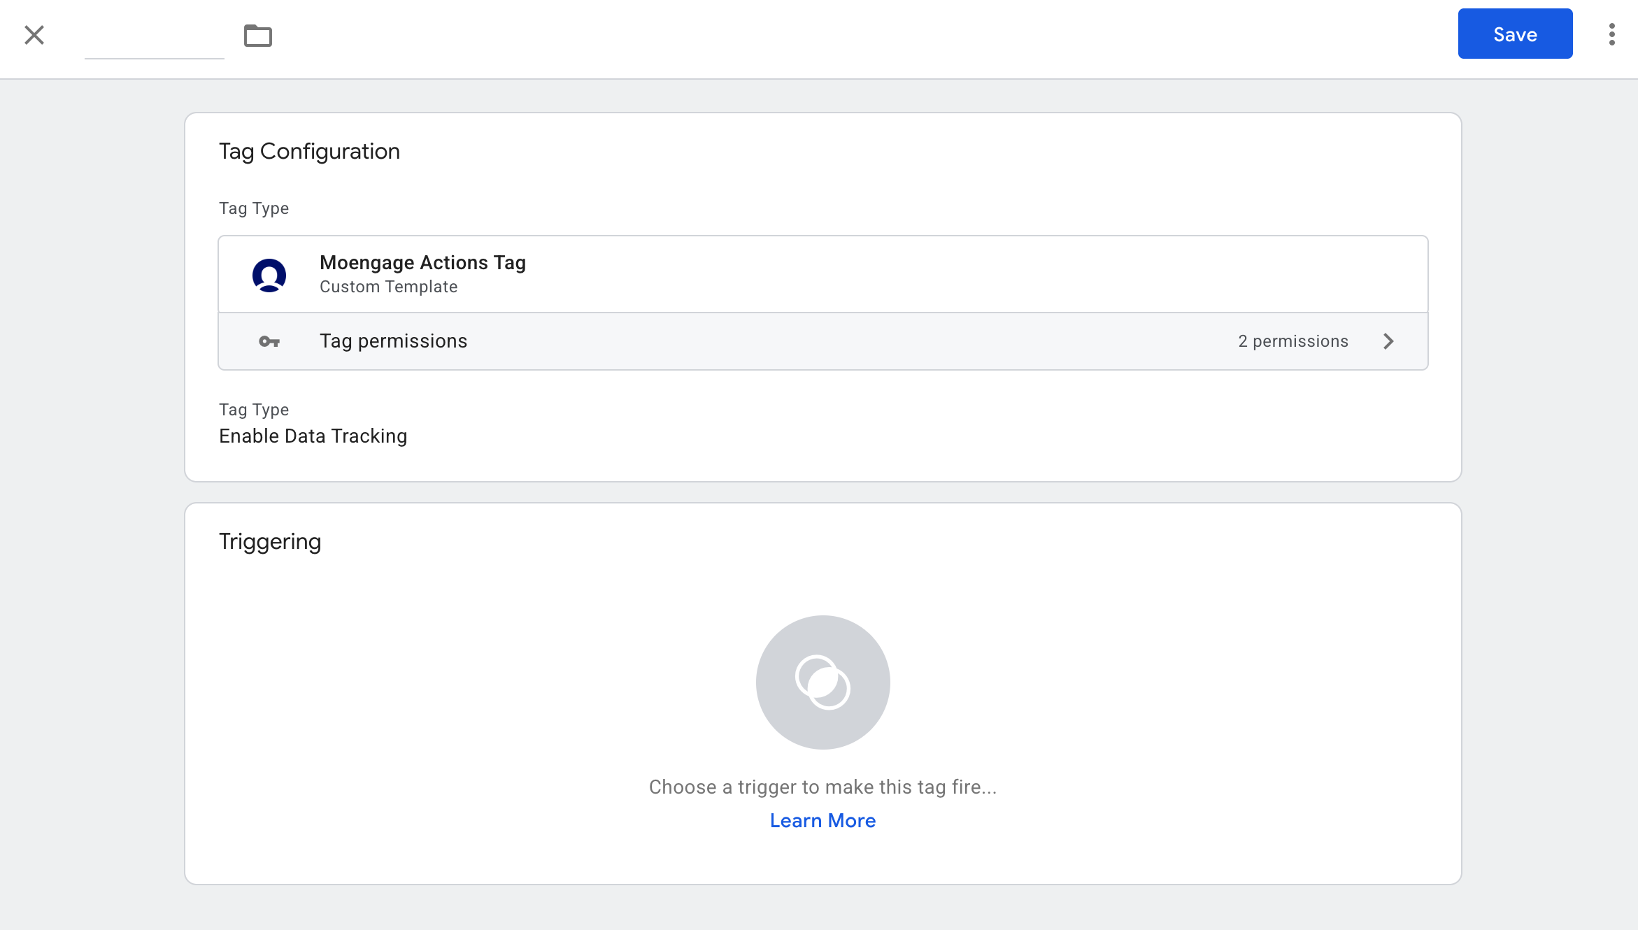Viewport: 1638px width, 930px height.
Task: Close the tag editor with the X icon
Action: pyautogui.click(x=34, y=35)
